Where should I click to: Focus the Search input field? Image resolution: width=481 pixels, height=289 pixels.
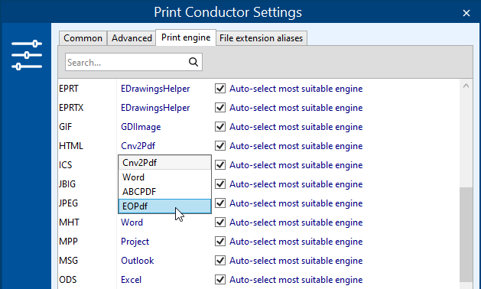[133, 62]
